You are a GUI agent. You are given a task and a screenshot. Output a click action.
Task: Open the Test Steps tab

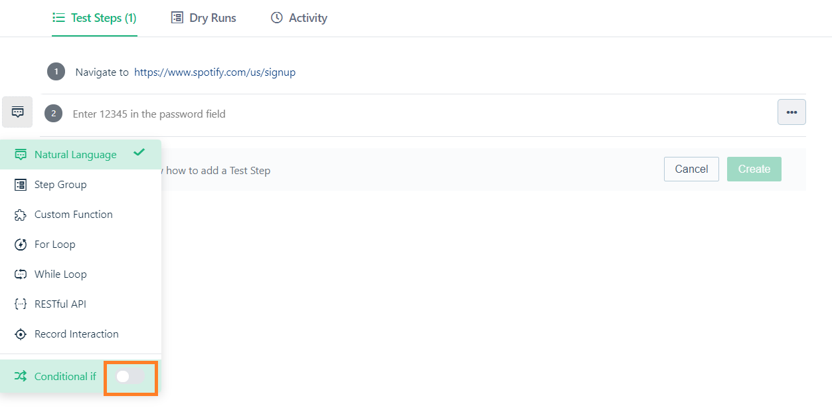pyautogui.click(x=94, y=18)
